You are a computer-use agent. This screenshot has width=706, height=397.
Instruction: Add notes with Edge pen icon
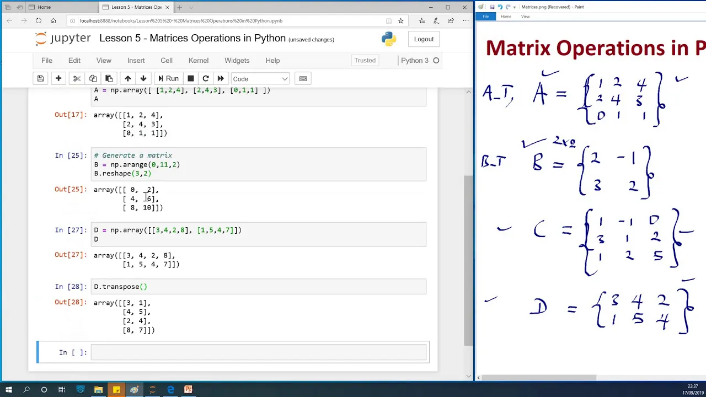436,20
